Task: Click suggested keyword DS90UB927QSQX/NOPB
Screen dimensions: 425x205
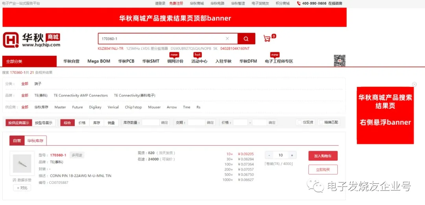Action: point(191,48)
